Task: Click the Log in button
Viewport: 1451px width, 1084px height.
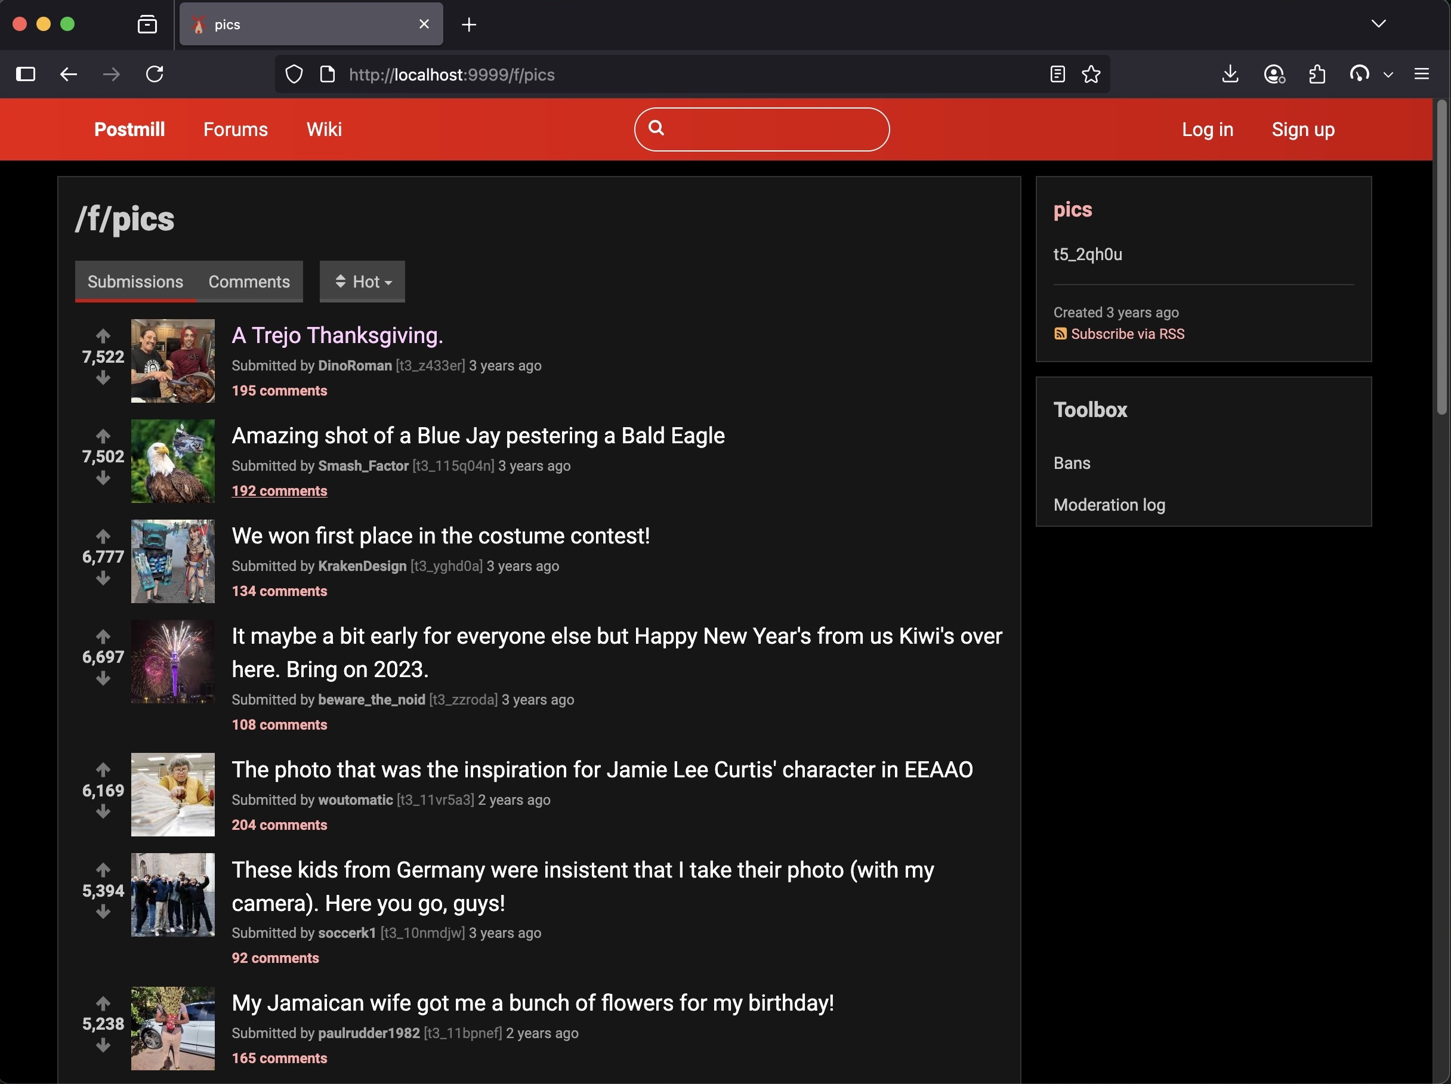Action: 1208,129
